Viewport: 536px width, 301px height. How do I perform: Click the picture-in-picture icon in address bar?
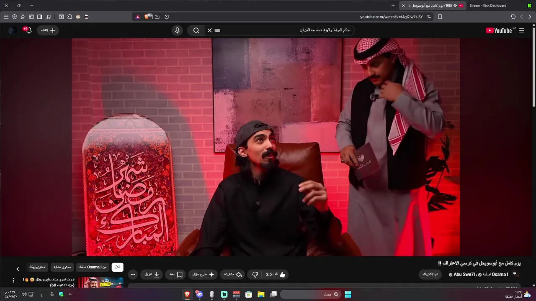pos(167,17)
